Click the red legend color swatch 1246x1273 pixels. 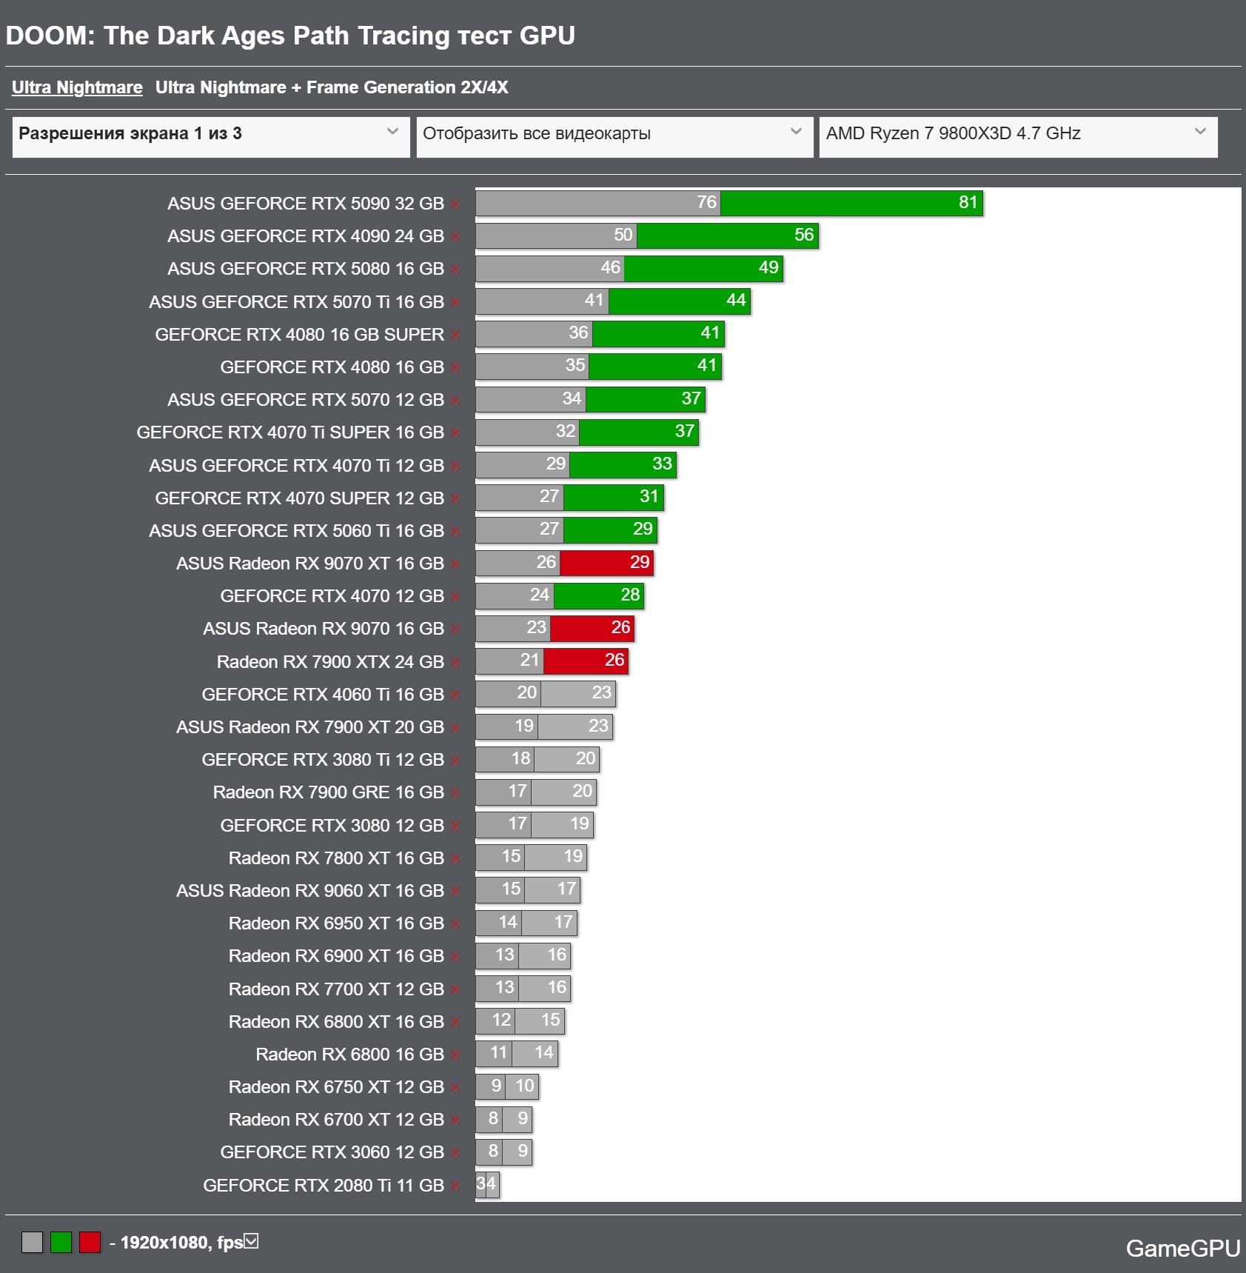90,1242
